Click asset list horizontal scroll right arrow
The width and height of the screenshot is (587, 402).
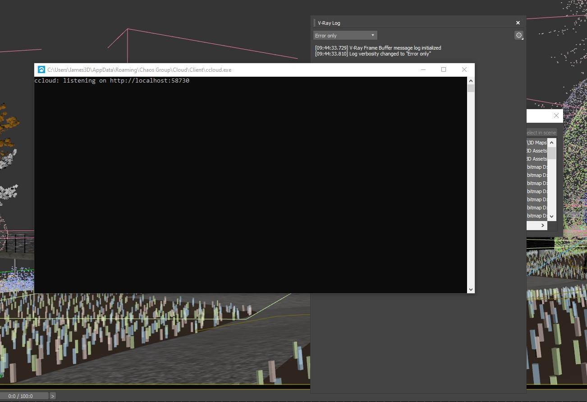543,225
